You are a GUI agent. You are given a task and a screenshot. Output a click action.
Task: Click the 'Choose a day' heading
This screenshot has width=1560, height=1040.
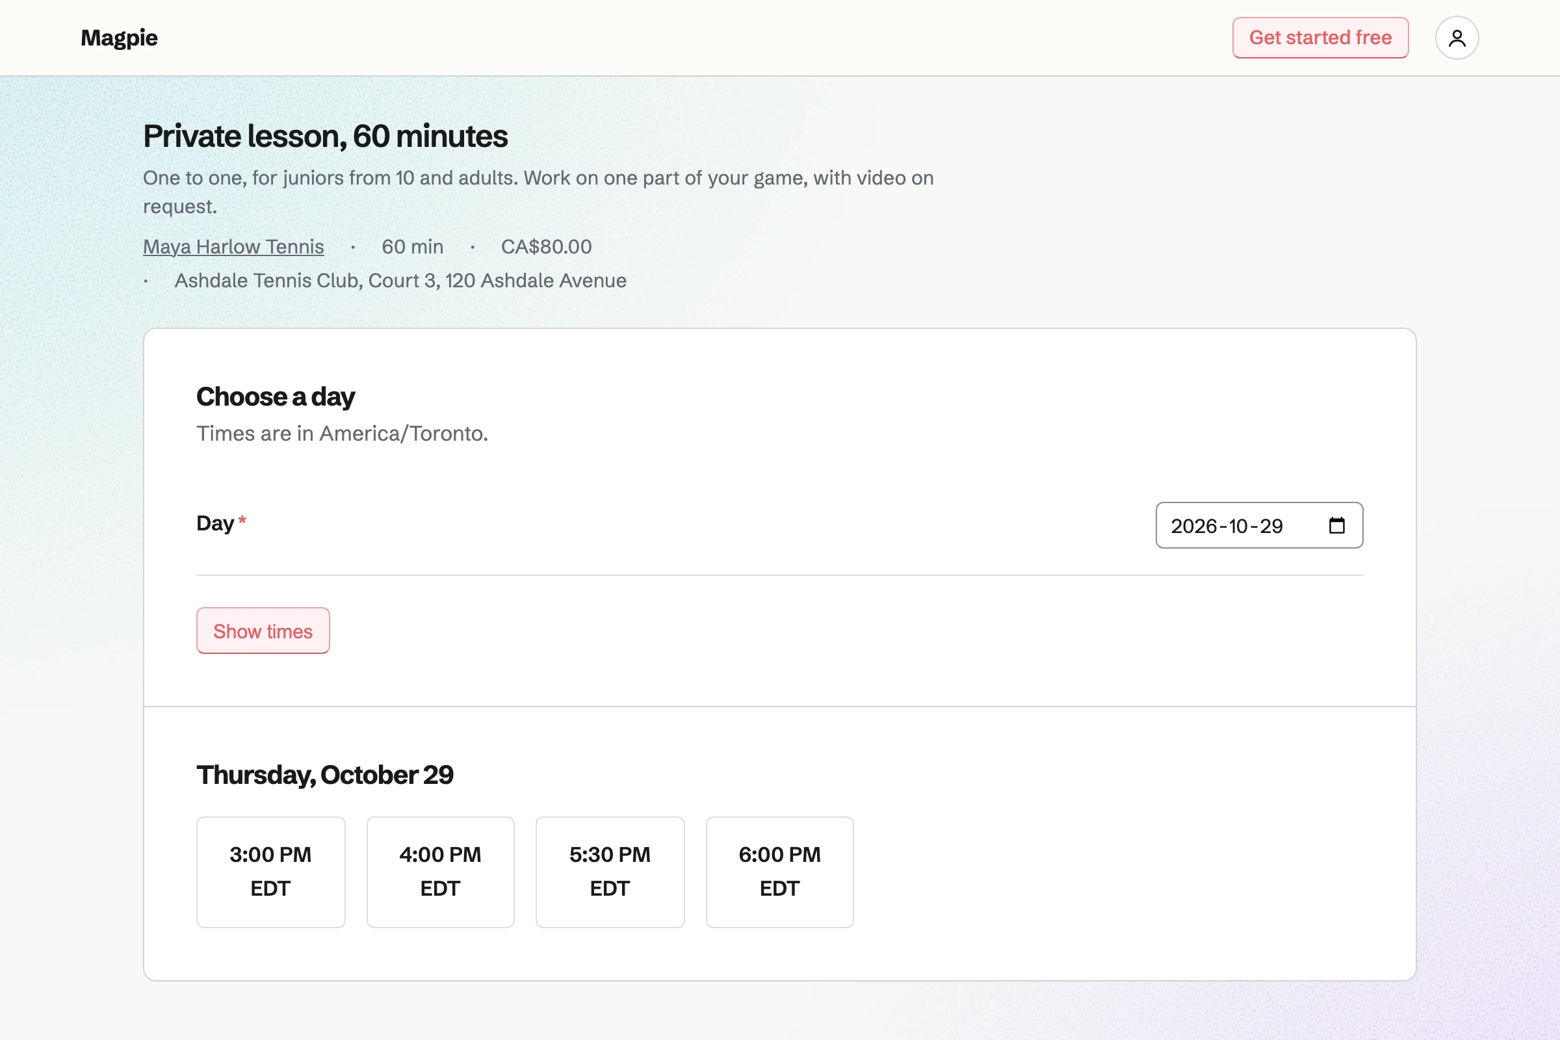point(276,396)
